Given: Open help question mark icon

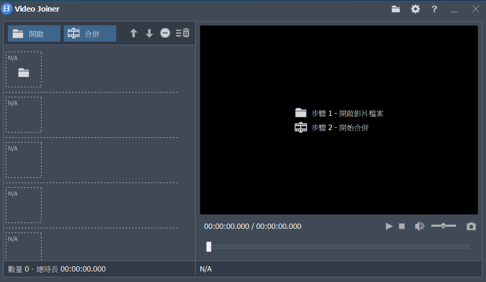Looking at the screenshot, I should [434, 9].
